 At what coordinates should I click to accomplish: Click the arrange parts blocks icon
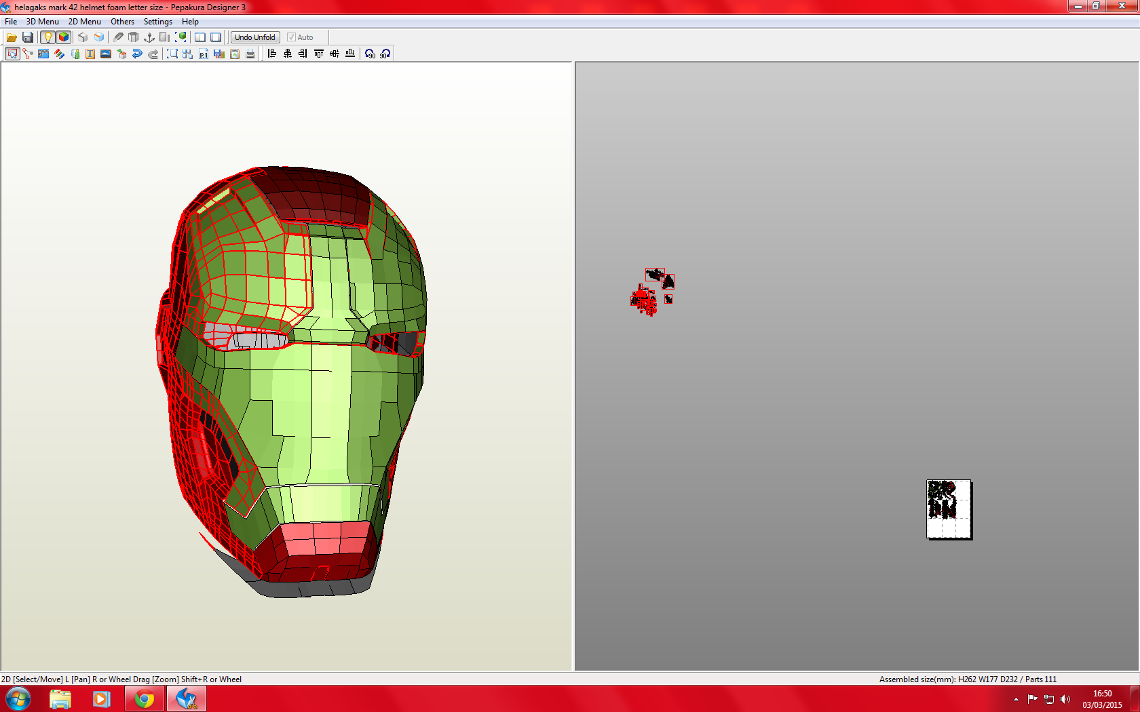point(188,54)
